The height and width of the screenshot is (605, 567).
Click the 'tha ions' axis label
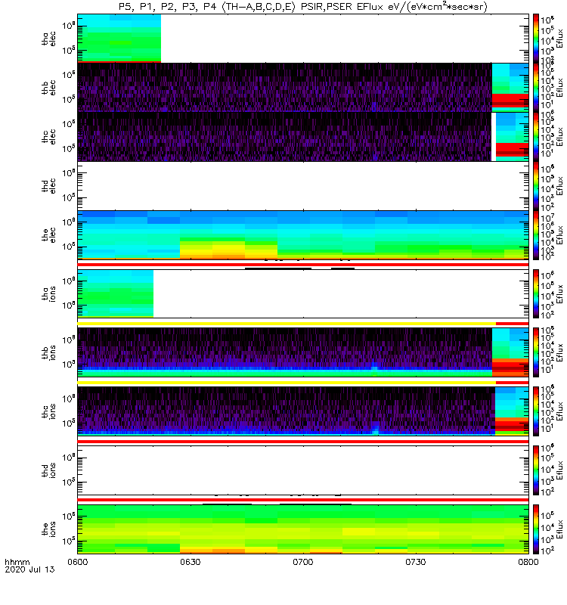[48, 293]
